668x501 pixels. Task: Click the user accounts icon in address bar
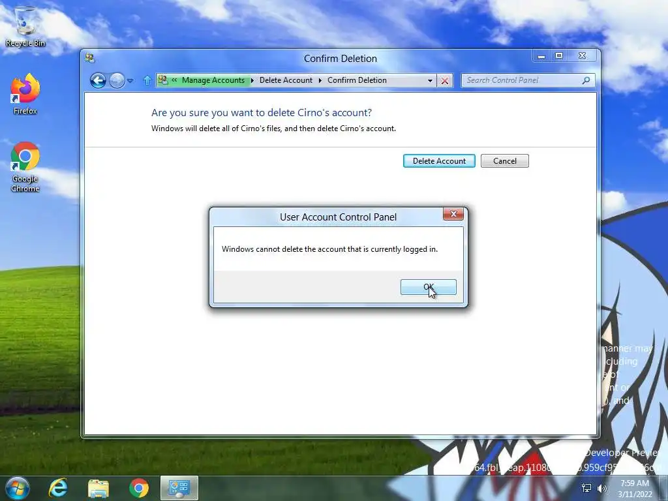click(162, 80)
